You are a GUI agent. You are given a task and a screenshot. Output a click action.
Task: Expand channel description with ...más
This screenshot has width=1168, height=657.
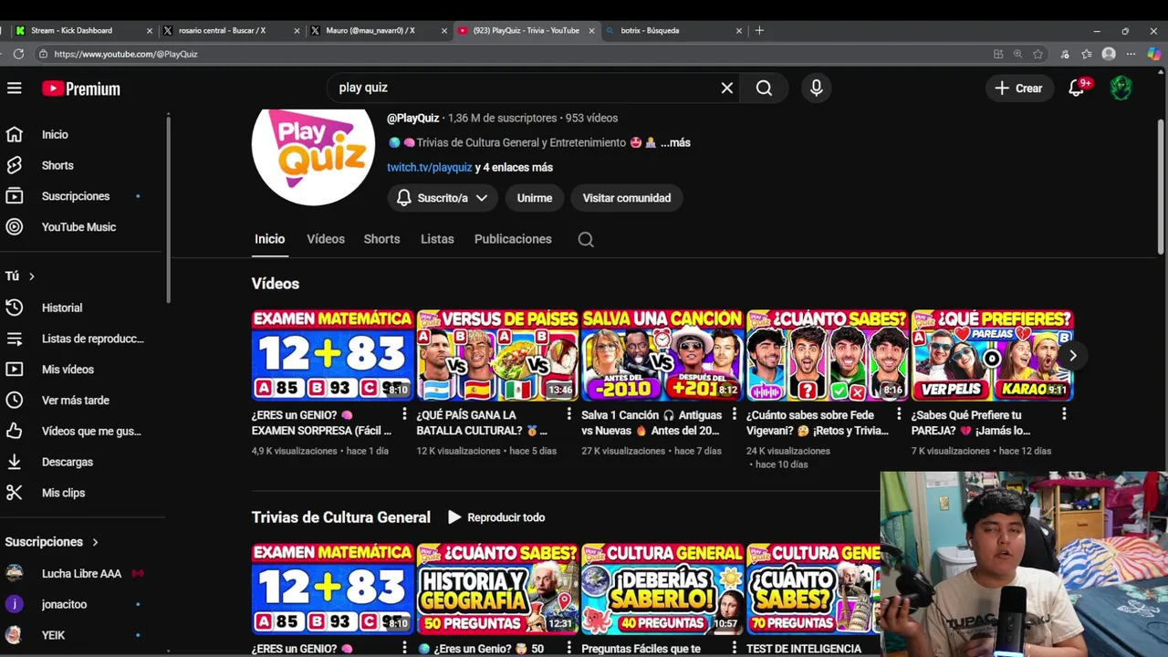[675, 142]
